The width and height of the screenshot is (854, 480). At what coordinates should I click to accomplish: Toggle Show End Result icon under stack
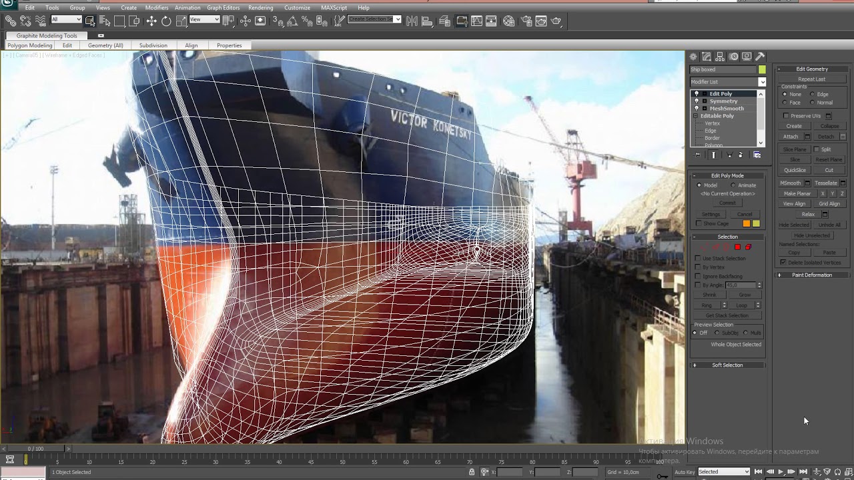pos(713,155)
